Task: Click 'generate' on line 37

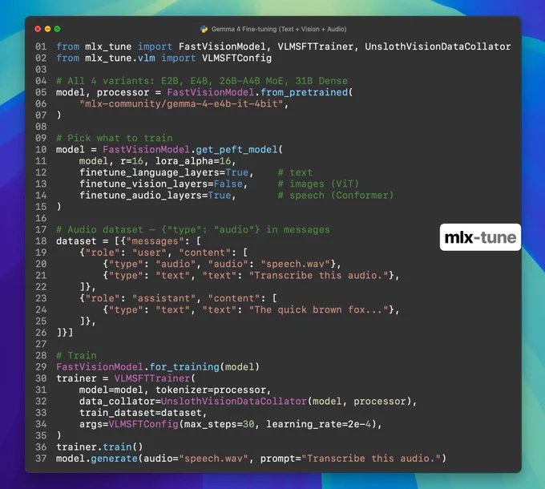Action: (x=114, y=459)
